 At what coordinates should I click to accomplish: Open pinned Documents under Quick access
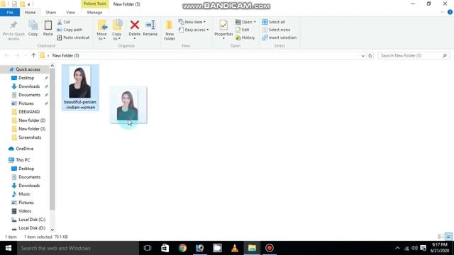point(29,95)
